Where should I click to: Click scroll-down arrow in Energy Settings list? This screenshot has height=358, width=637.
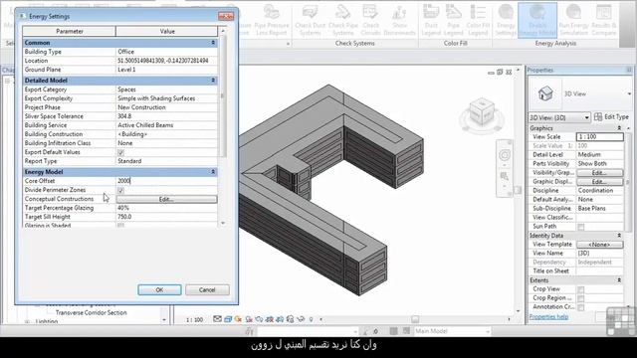coord(222,223)
